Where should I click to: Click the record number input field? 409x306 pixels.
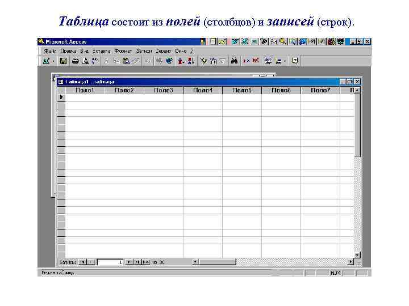(x=110, y=262)
